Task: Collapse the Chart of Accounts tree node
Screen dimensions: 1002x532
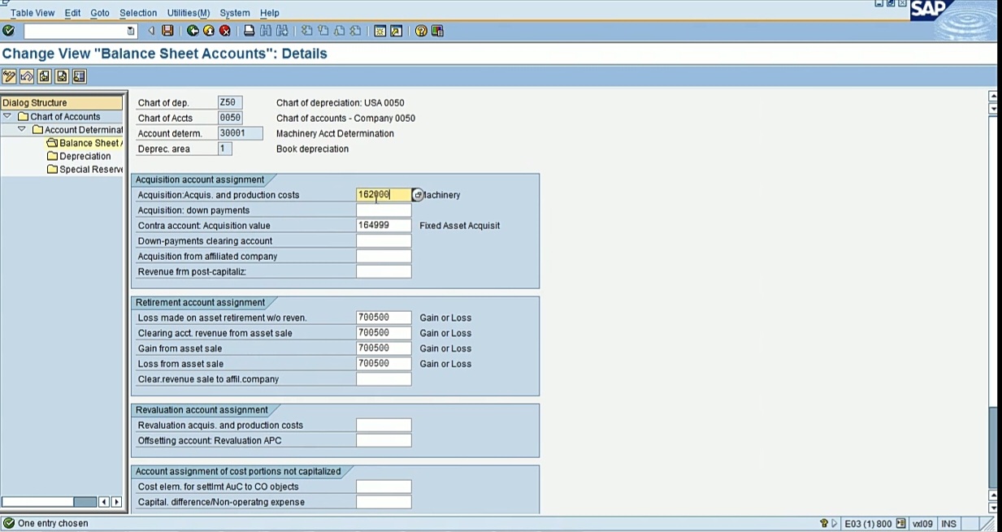Action: tap(7, 116)
